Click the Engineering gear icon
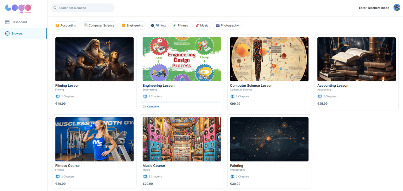This screenshot has width=403, height=191. 123,25
